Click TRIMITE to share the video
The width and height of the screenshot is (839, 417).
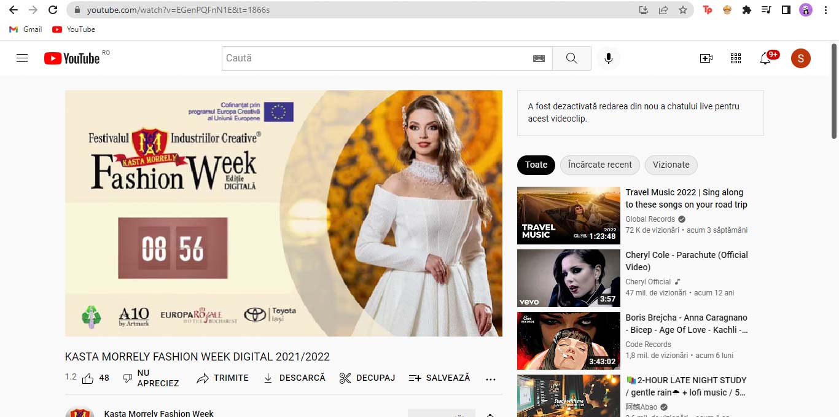pos(222,378)
